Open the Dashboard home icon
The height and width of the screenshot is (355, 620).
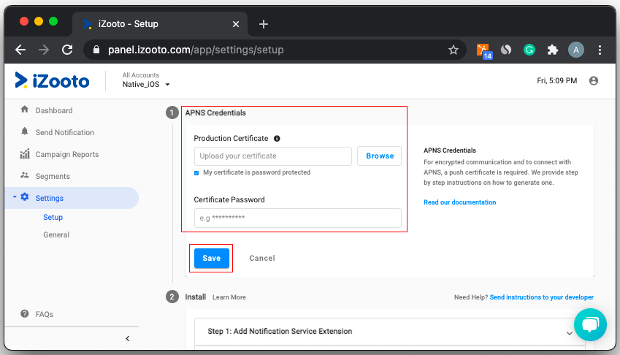tap(25, 110)
